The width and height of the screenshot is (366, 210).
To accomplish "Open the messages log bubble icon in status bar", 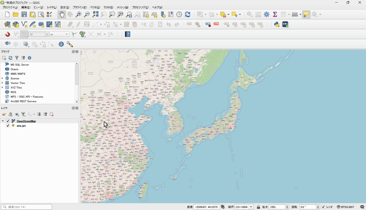I will coord(362,207).
